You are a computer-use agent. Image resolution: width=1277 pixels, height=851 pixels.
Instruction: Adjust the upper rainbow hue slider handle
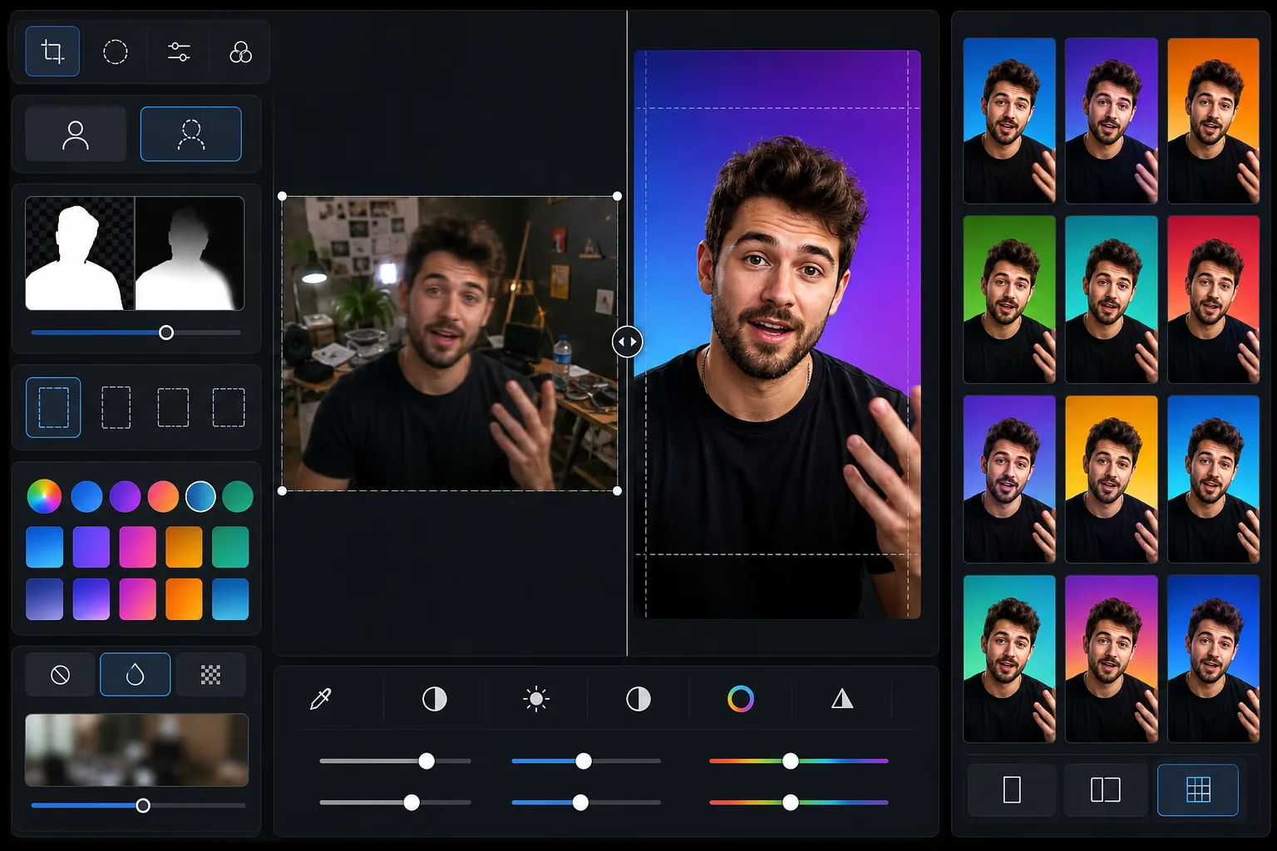coord(791,760)
